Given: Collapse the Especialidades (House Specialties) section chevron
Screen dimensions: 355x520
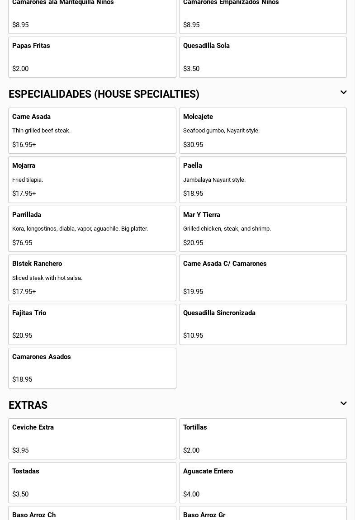Looking at the screenshot, I should coord(343,93).
